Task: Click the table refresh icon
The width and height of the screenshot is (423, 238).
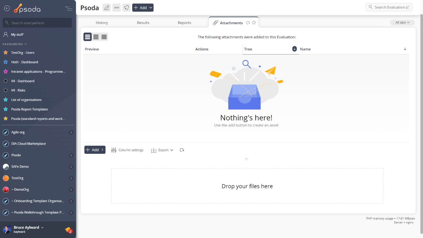Action: tap(182, 150)
